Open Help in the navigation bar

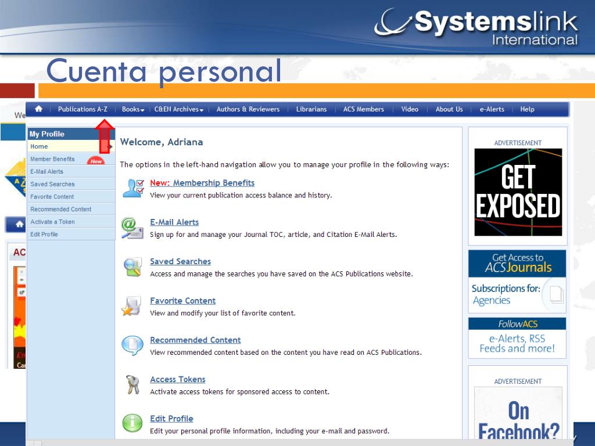click(527, 109)
